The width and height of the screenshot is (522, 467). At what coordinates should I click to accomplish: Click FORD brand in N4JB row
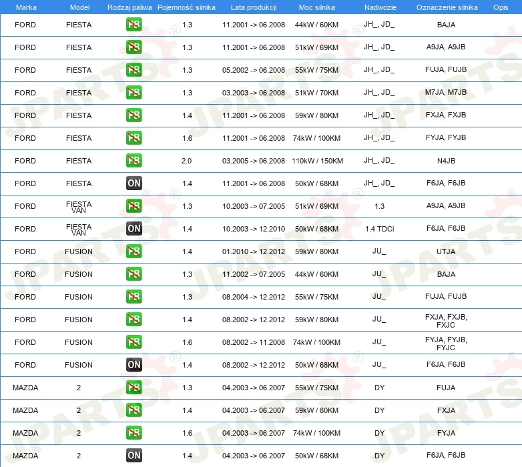pos(25,161)
